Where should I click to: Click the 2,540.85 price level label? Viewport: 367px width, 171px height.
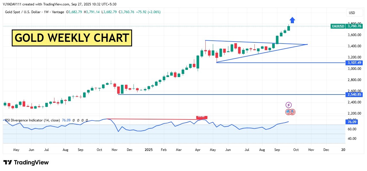click(354, 95)
